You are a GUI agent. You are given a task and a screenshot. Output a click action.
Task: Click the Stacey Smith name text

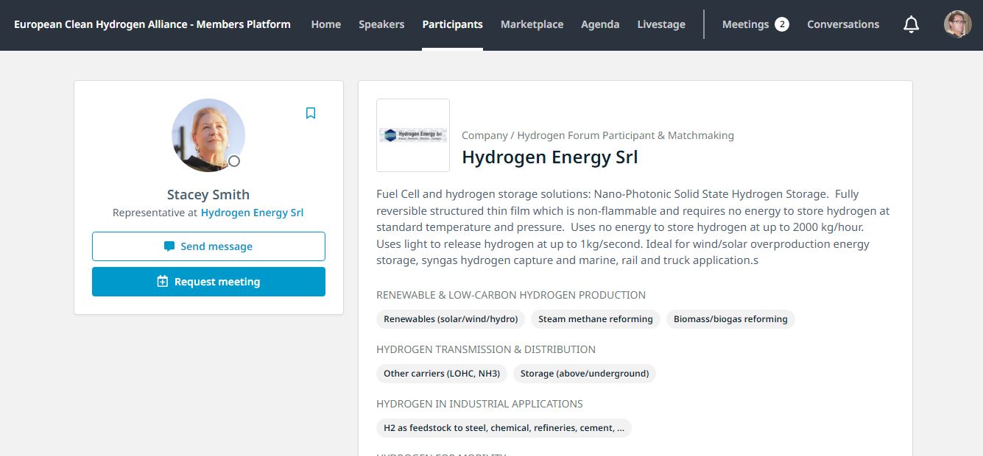[x=208, y=194]
